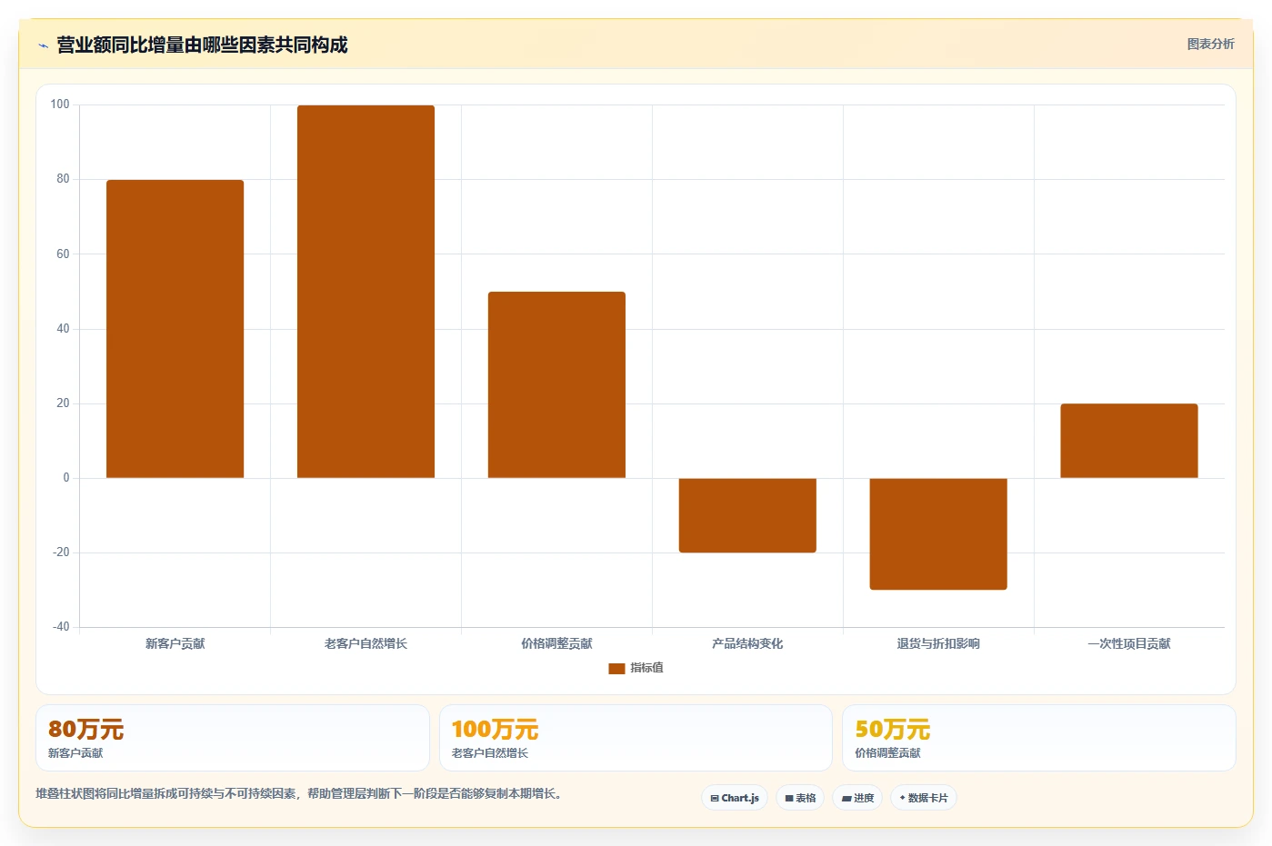Viewport: 1272px width, 846px height.
Task: Click the 老客户自然增长 x-axis label
Action: tap(366, 643)
